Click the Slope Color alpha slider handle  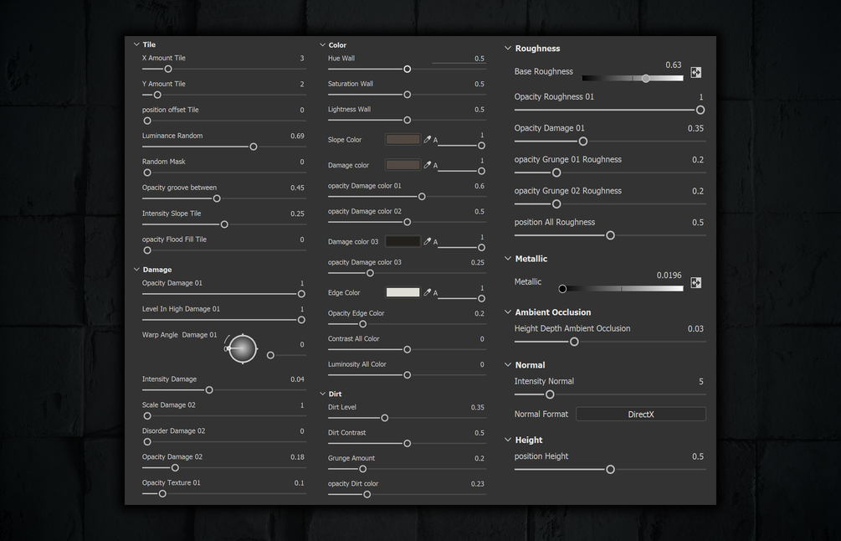(481, 146)
